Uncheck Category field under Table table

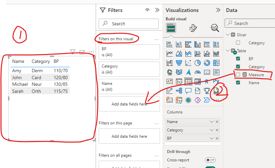click(x=238, y=67)
